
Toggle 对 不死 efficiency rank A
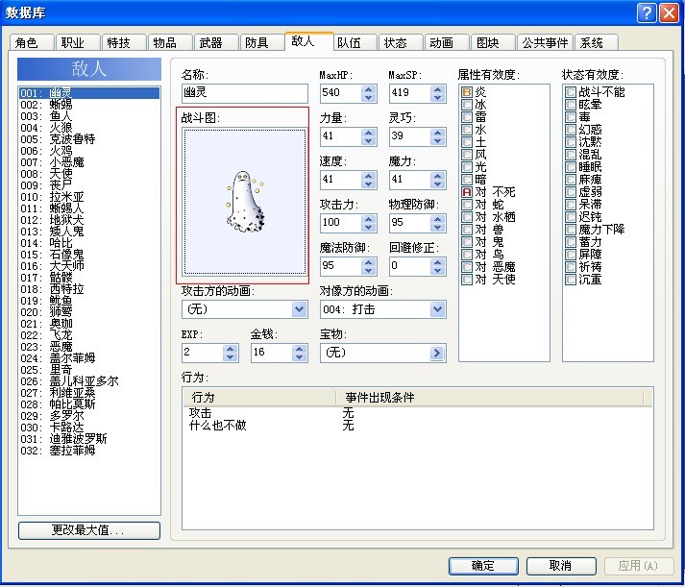[x=467, y=192]
